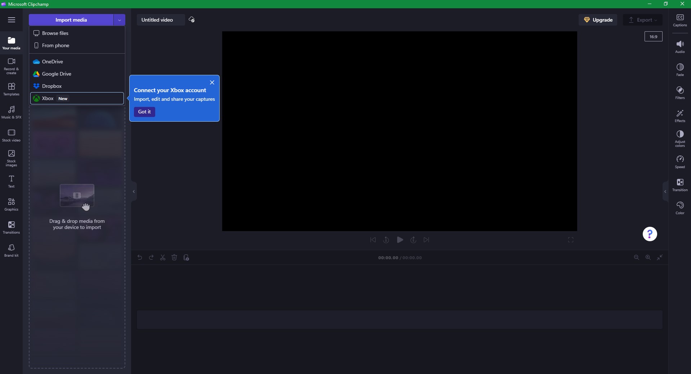
Task: Undo the last action
Action: (140, 257)
